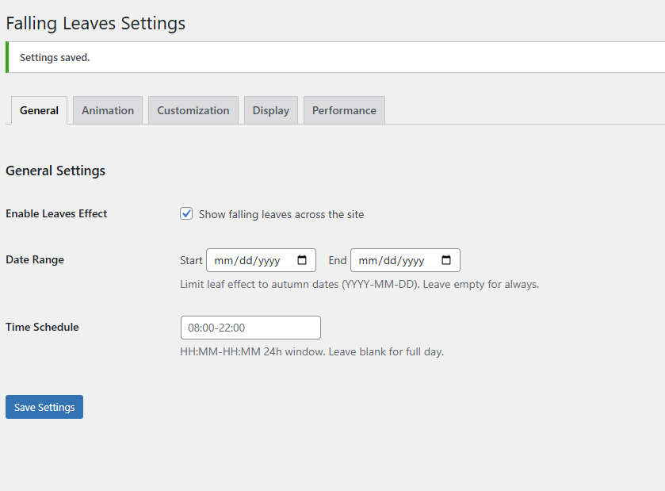This screenshot has height=491, width=665.
Task: Select the month segment of End date
Action: coord(367,260)
